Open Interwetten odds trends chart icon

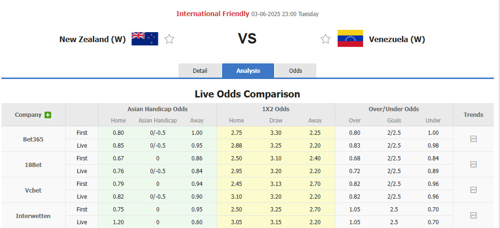(x=473, y=216)
